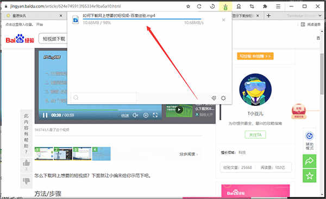Open step 2 thumbnail image
Screen dimensions: 326x199
[63, 154]
